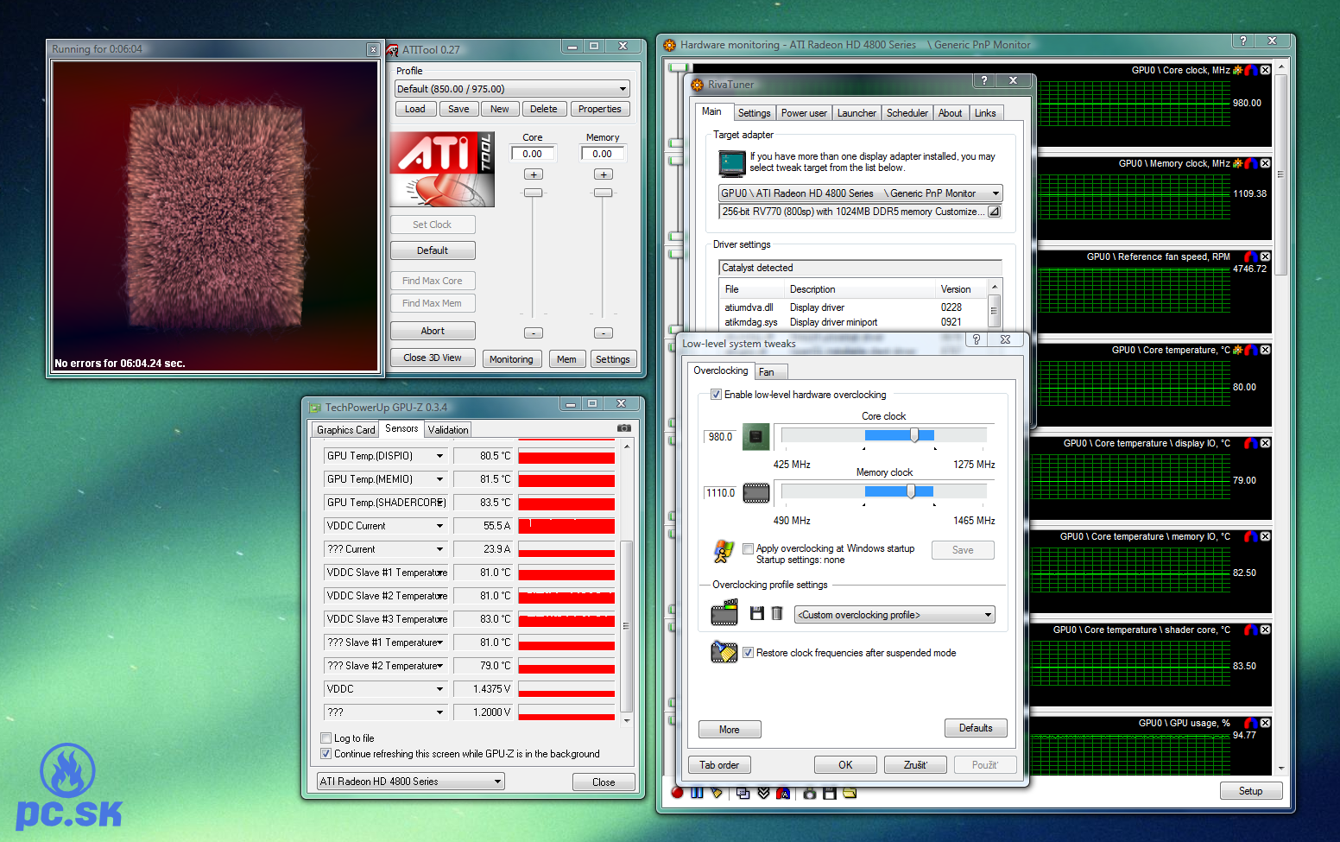
Task: Open the GPU0 target adapter dropdown in RivaTuner
Action: click(x=861, y=193)
